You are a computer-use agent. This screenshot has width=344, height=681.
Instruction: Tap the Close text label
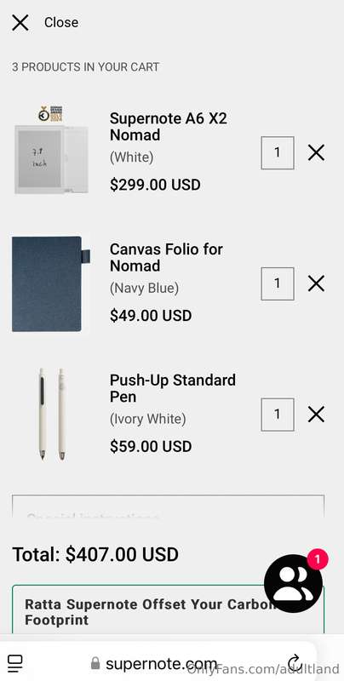(61, 23)
